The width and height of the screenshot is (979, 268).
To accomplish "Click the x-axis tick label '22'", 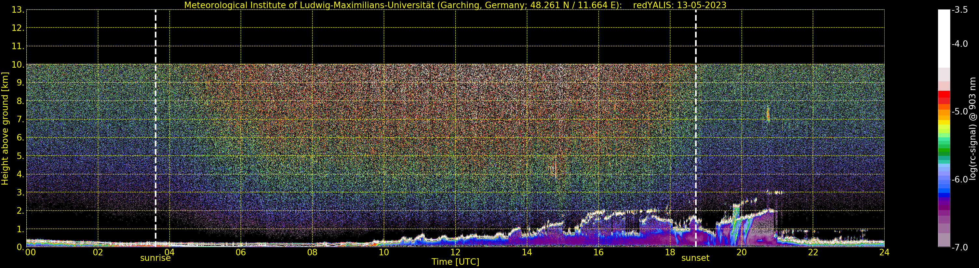I will click(812, 252).
